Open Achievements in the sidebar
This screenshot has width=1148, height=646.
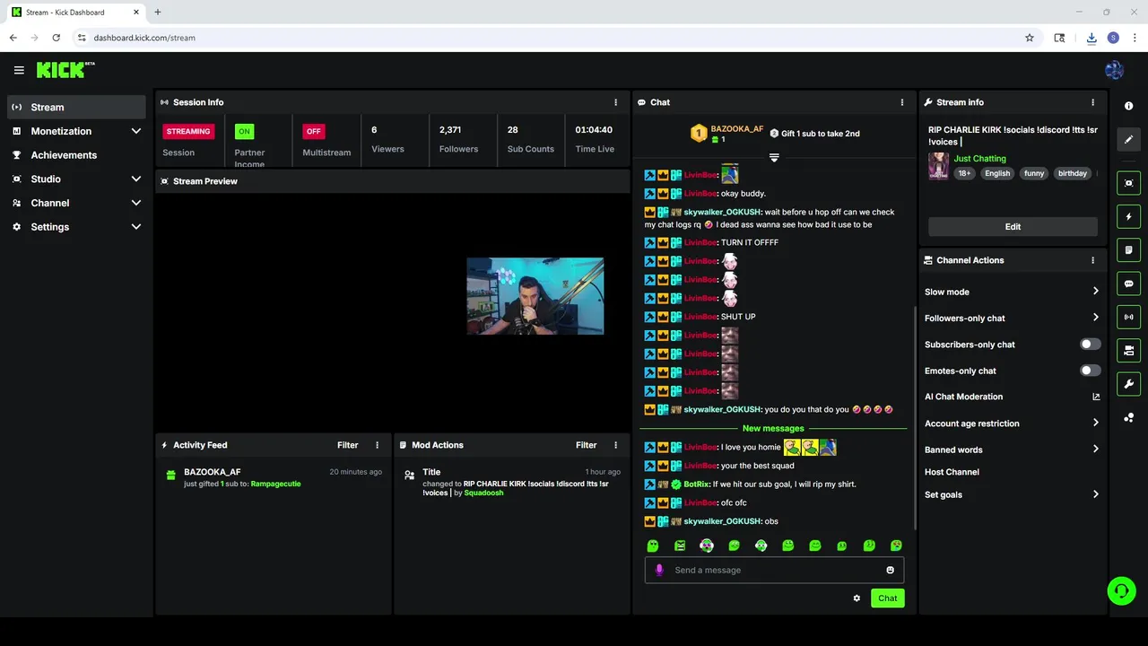pos(76,155)
